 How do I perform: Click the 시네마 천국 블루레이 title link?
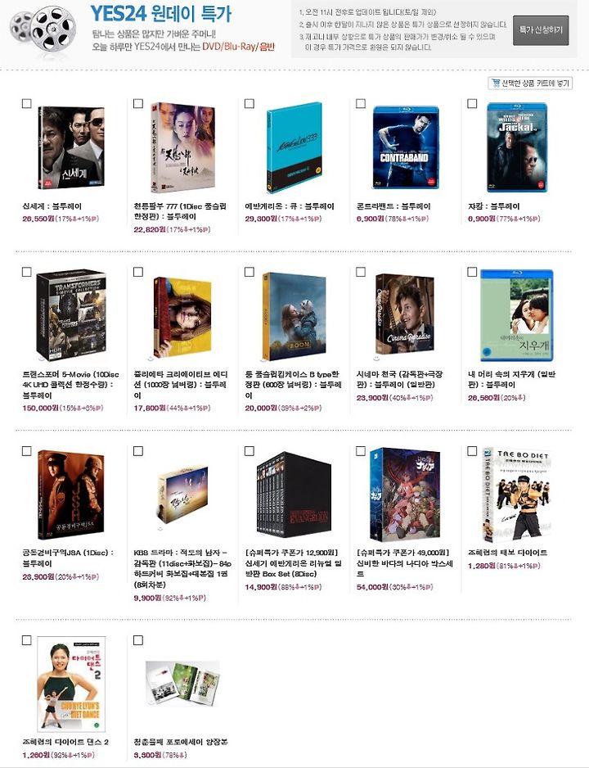[400, 380]
